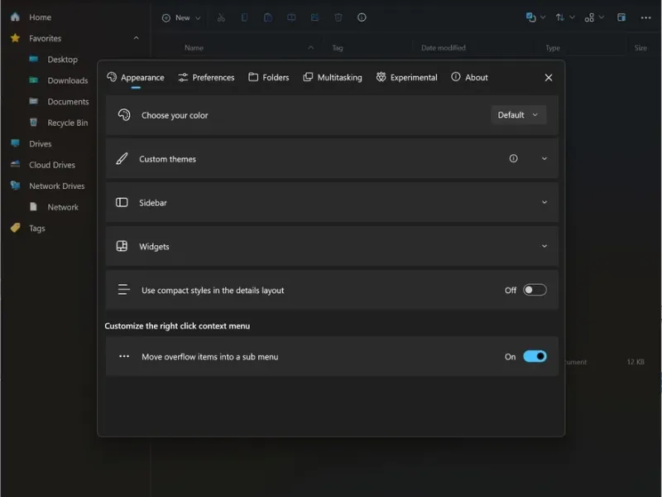Click the Sidebar row panel icon
The width and height of the screenshot is (662, 497).
tap(122, 202)
